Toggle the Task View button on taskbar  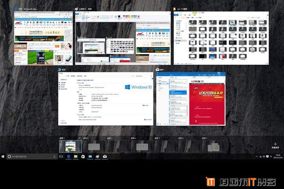tap(61, 157)
